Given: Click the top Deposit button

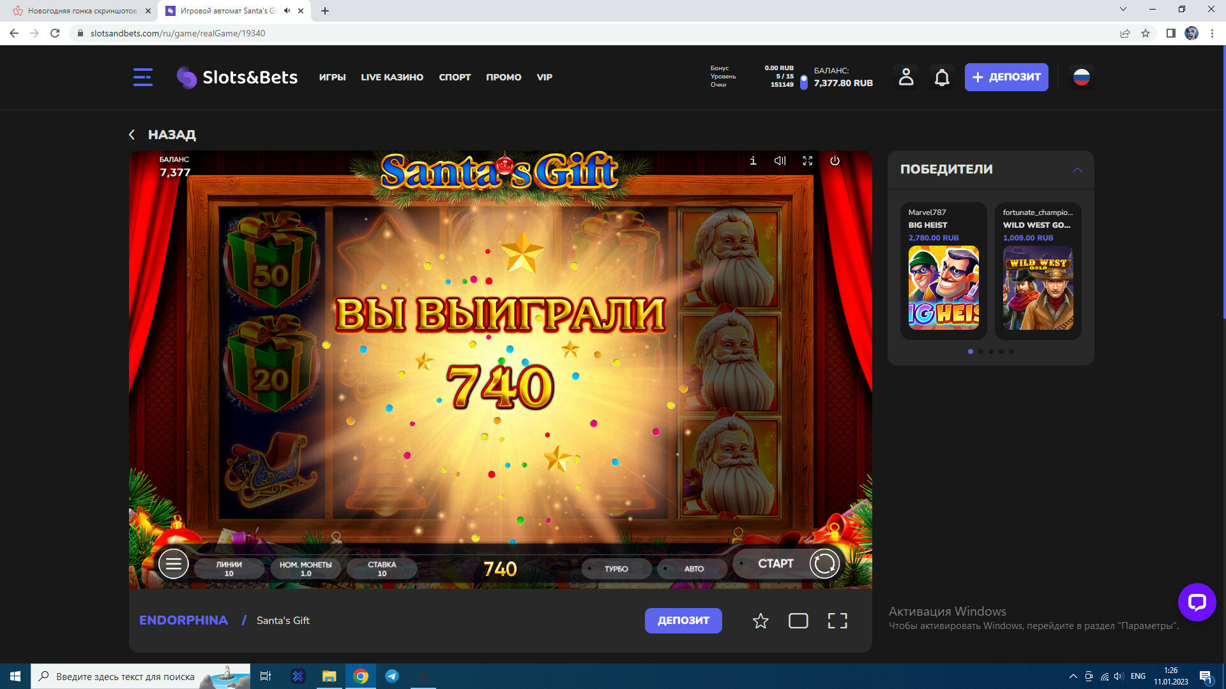Looking at the screenshot, I should click(1006, 77).
